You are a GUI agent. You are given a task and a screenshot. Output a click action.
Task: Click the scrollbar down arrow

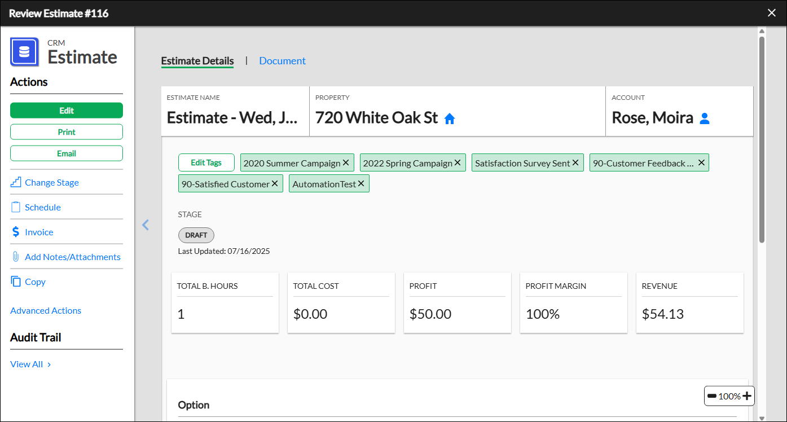pos(762,418)
